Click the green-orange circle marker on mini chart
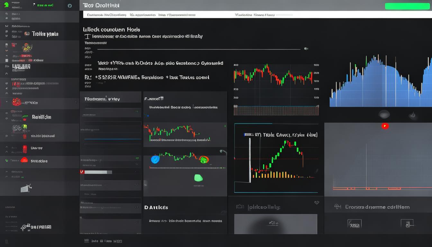The height and width of the screenshot is (247, 432). [x=204, y=159]
